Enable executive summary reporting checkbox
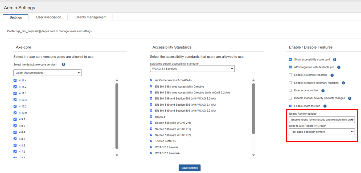The image size is (361, 173). coord(290,83)
